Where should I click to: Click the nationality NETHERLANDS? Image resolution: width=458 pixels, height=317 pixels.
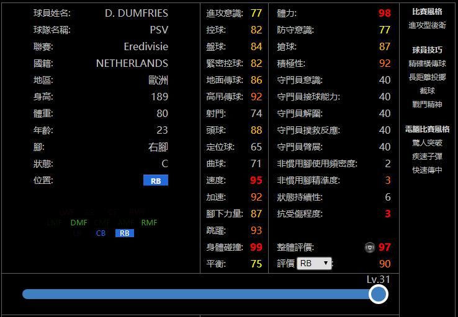tap(132, 63)
